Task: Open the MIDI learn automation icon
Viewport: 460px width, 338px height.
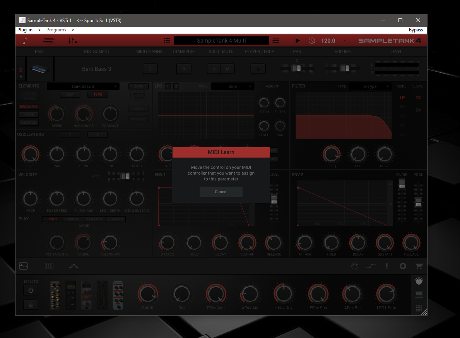Action: [371, 266]
